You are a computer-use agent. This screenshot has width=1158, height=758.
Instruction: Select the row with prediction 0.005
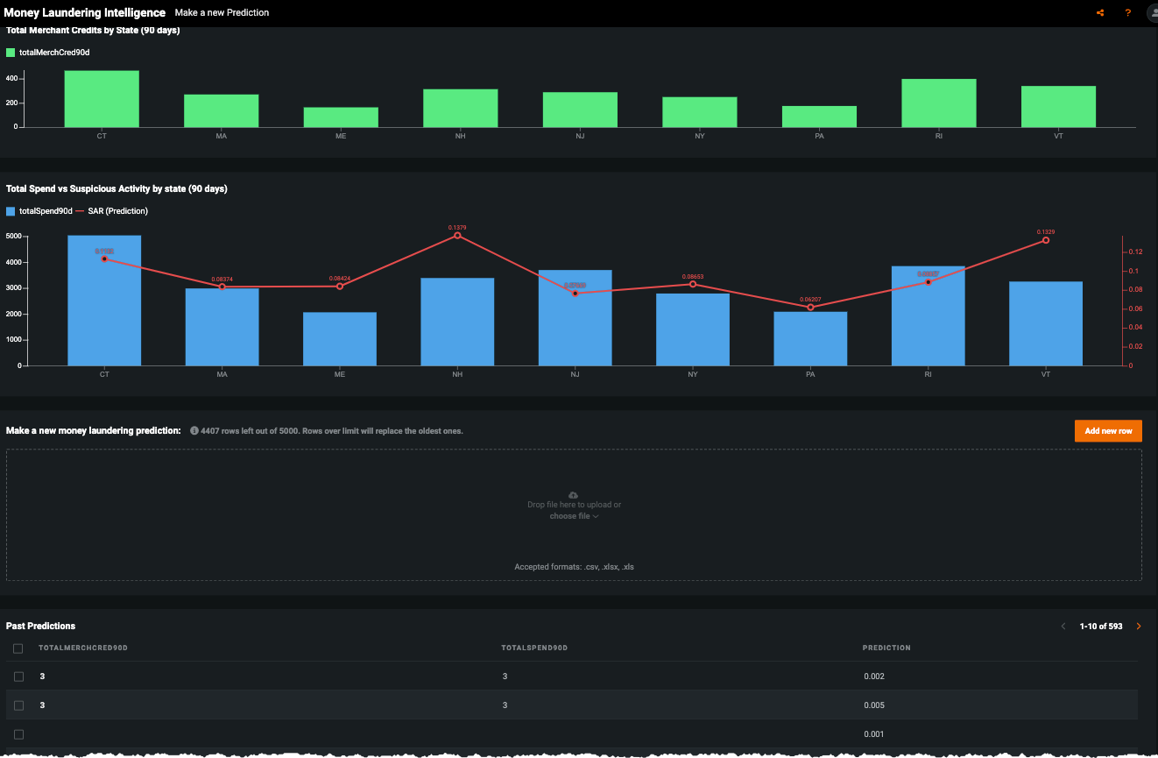click(x=18, y=705)
